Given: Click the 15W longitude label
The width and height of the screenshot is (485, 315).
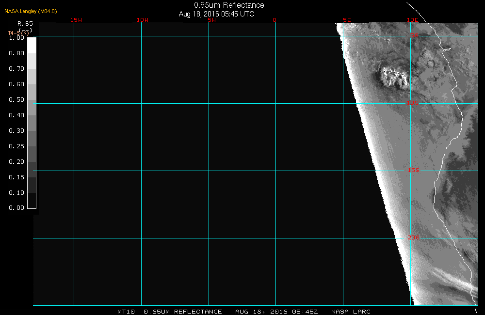Looking at the screenshot, I should [x=76, y=20].
